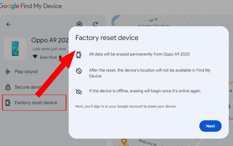Image resolution: width=233 pixels, height=146 pixels.
Task: Click the erase-phone icon in the dialog
Action: point(79,55)
